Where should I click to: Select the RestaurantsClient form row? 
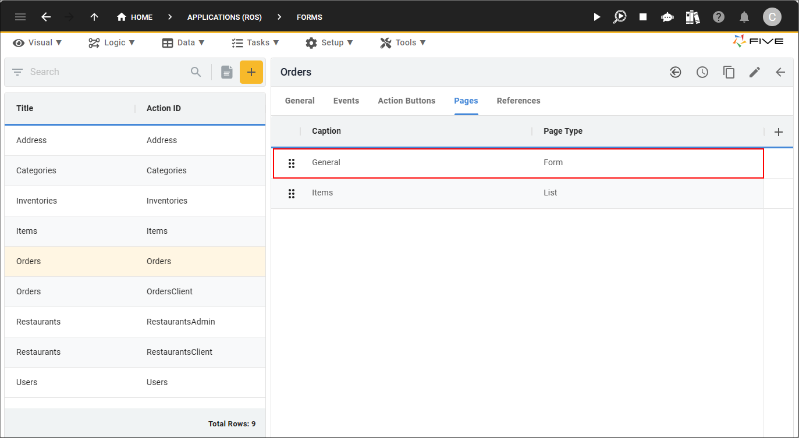coord(135,352)
